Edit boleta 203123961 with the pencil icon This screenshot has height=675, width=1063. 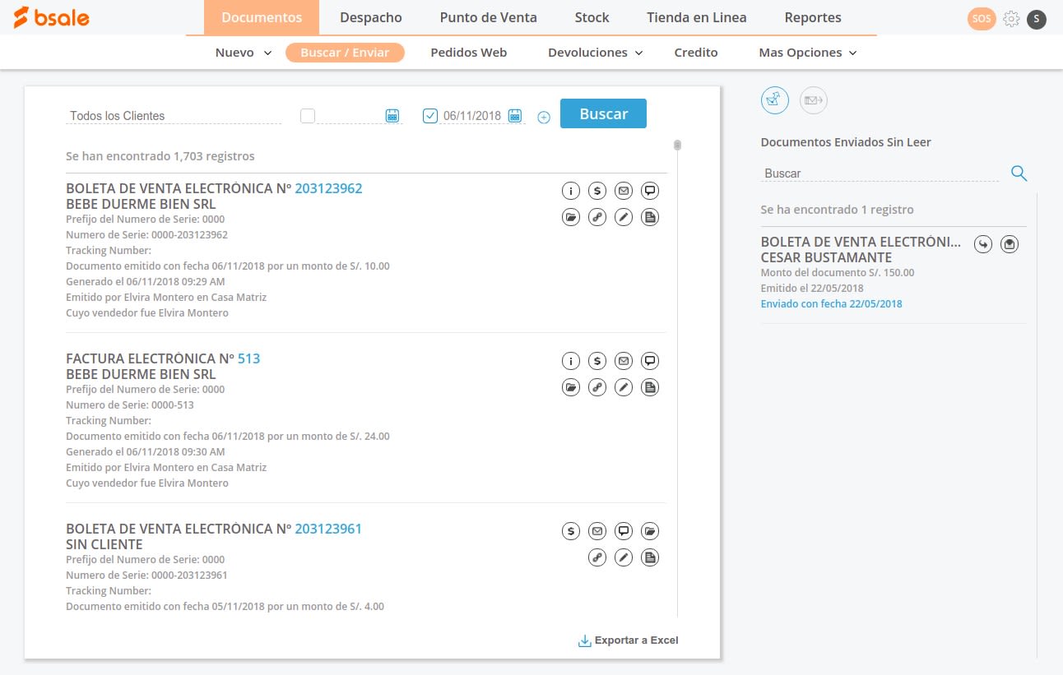point(624,557)
